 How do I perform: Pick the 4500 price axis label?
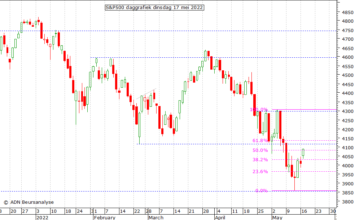pyautogui.click(x=347, y=75)
